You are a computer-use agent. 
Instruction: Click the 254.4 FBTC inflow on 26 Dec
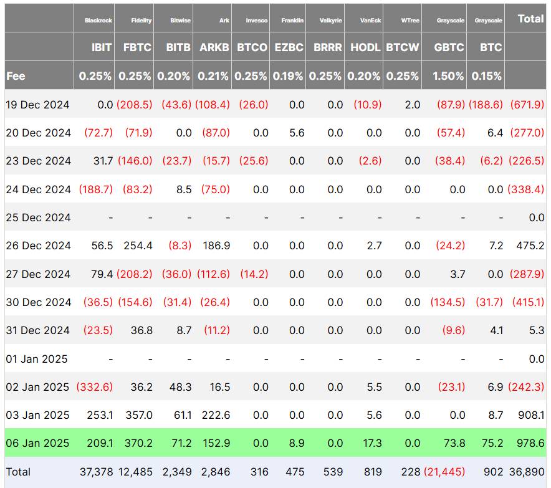click(x=138, y=246)
